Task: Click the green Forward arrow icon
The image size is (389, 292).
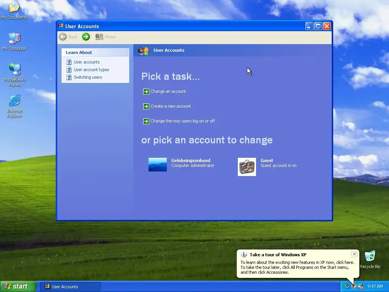Action: (x=86, y=37)
